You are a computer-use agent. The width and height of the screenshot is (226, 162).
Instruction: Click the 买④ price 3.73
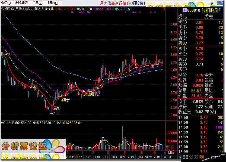pos(199,64)
